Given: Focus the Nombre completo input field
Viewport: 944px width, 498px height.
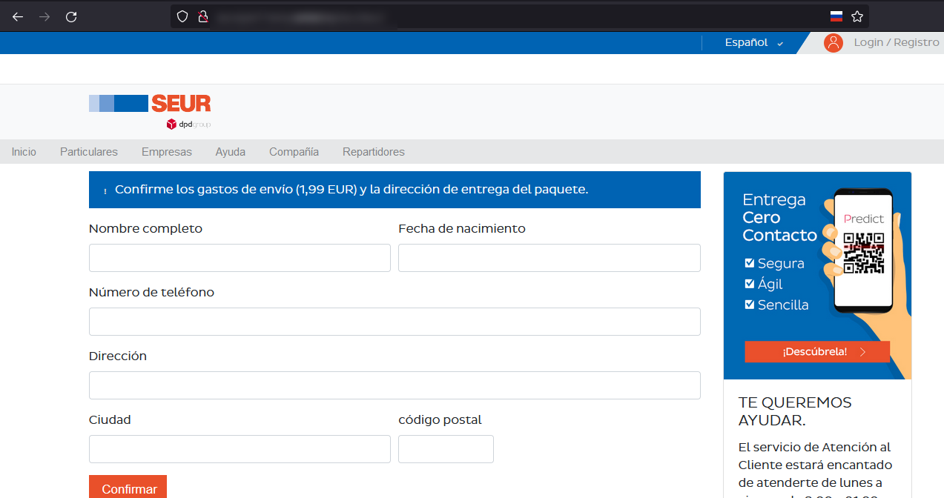Looking at the screenshot, I should (x=240, y=258).
